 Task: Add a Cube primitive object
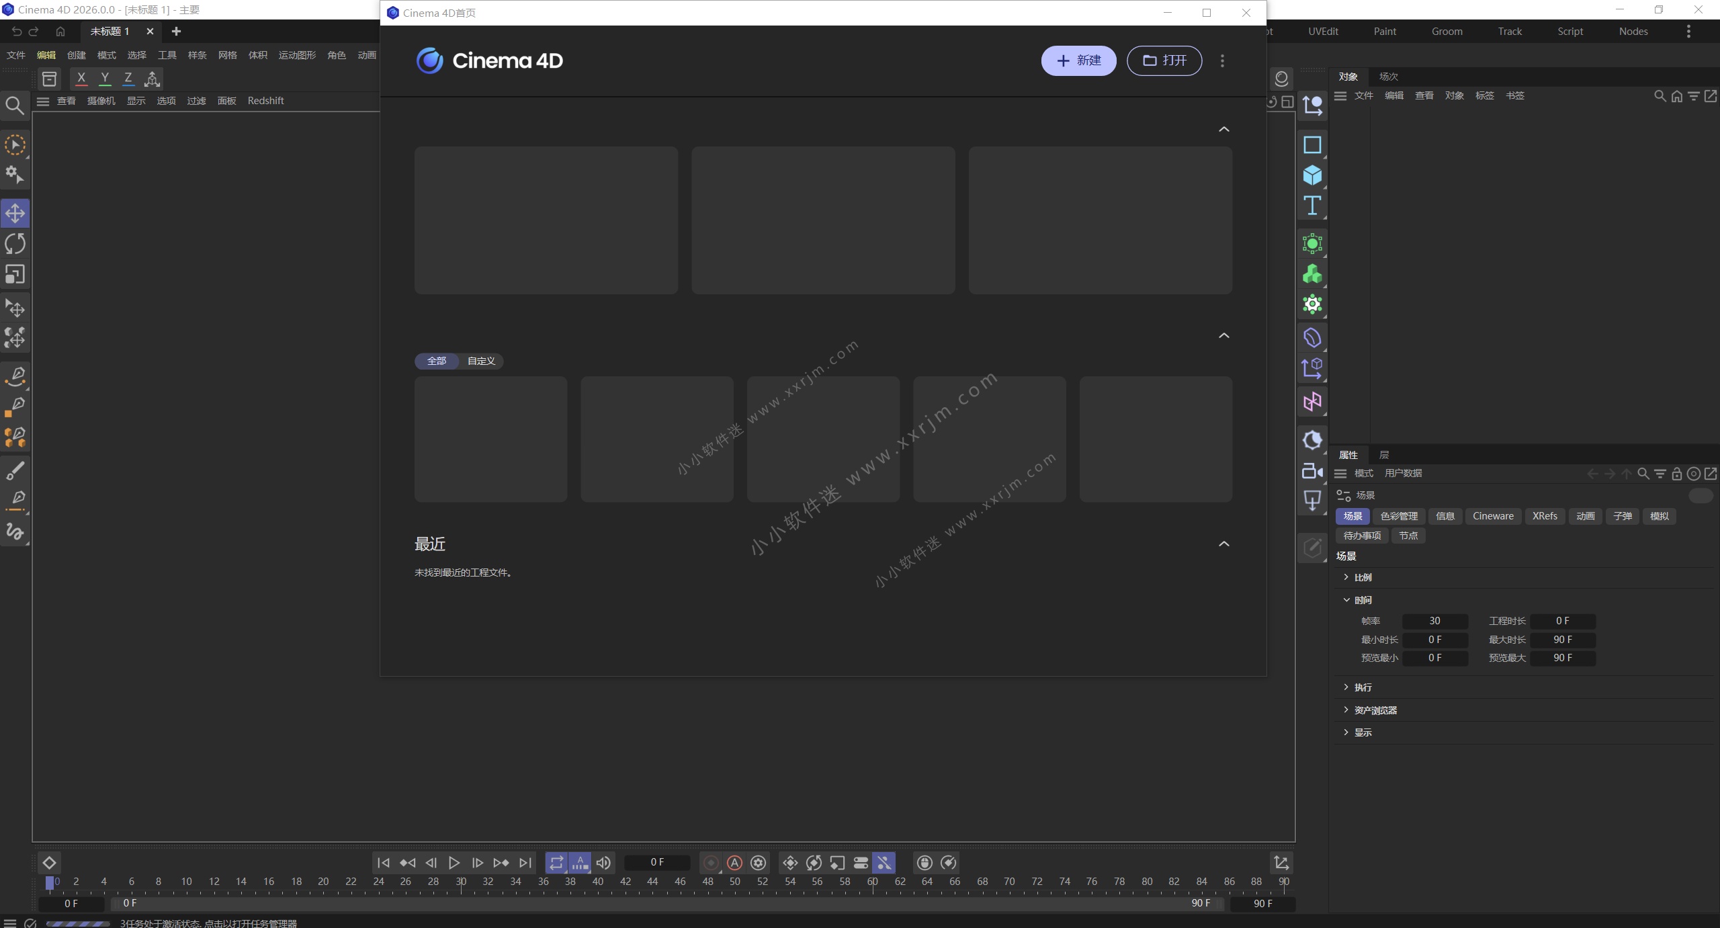[1311, 175]
